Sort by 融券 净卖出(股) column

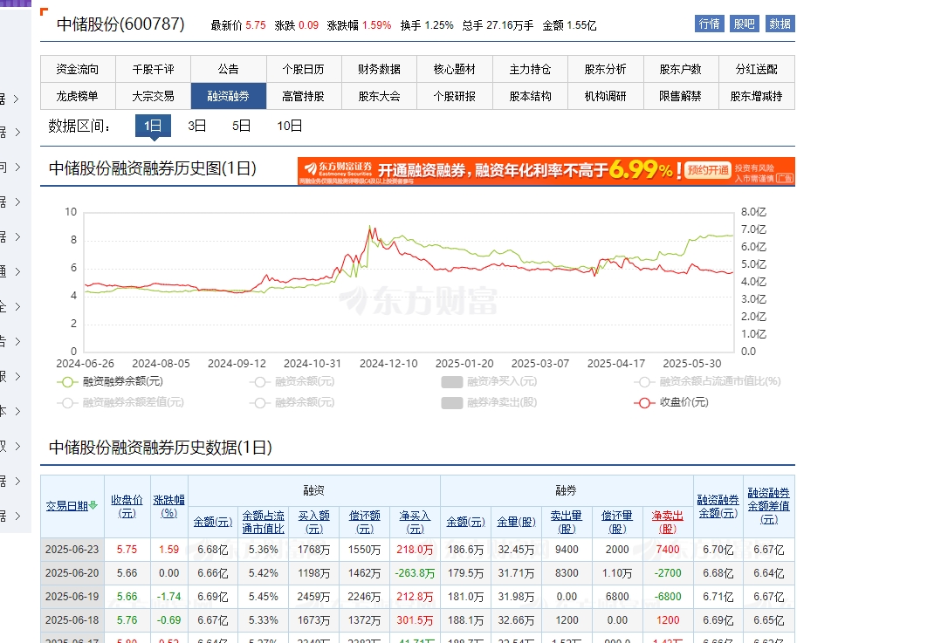point(668,522)
